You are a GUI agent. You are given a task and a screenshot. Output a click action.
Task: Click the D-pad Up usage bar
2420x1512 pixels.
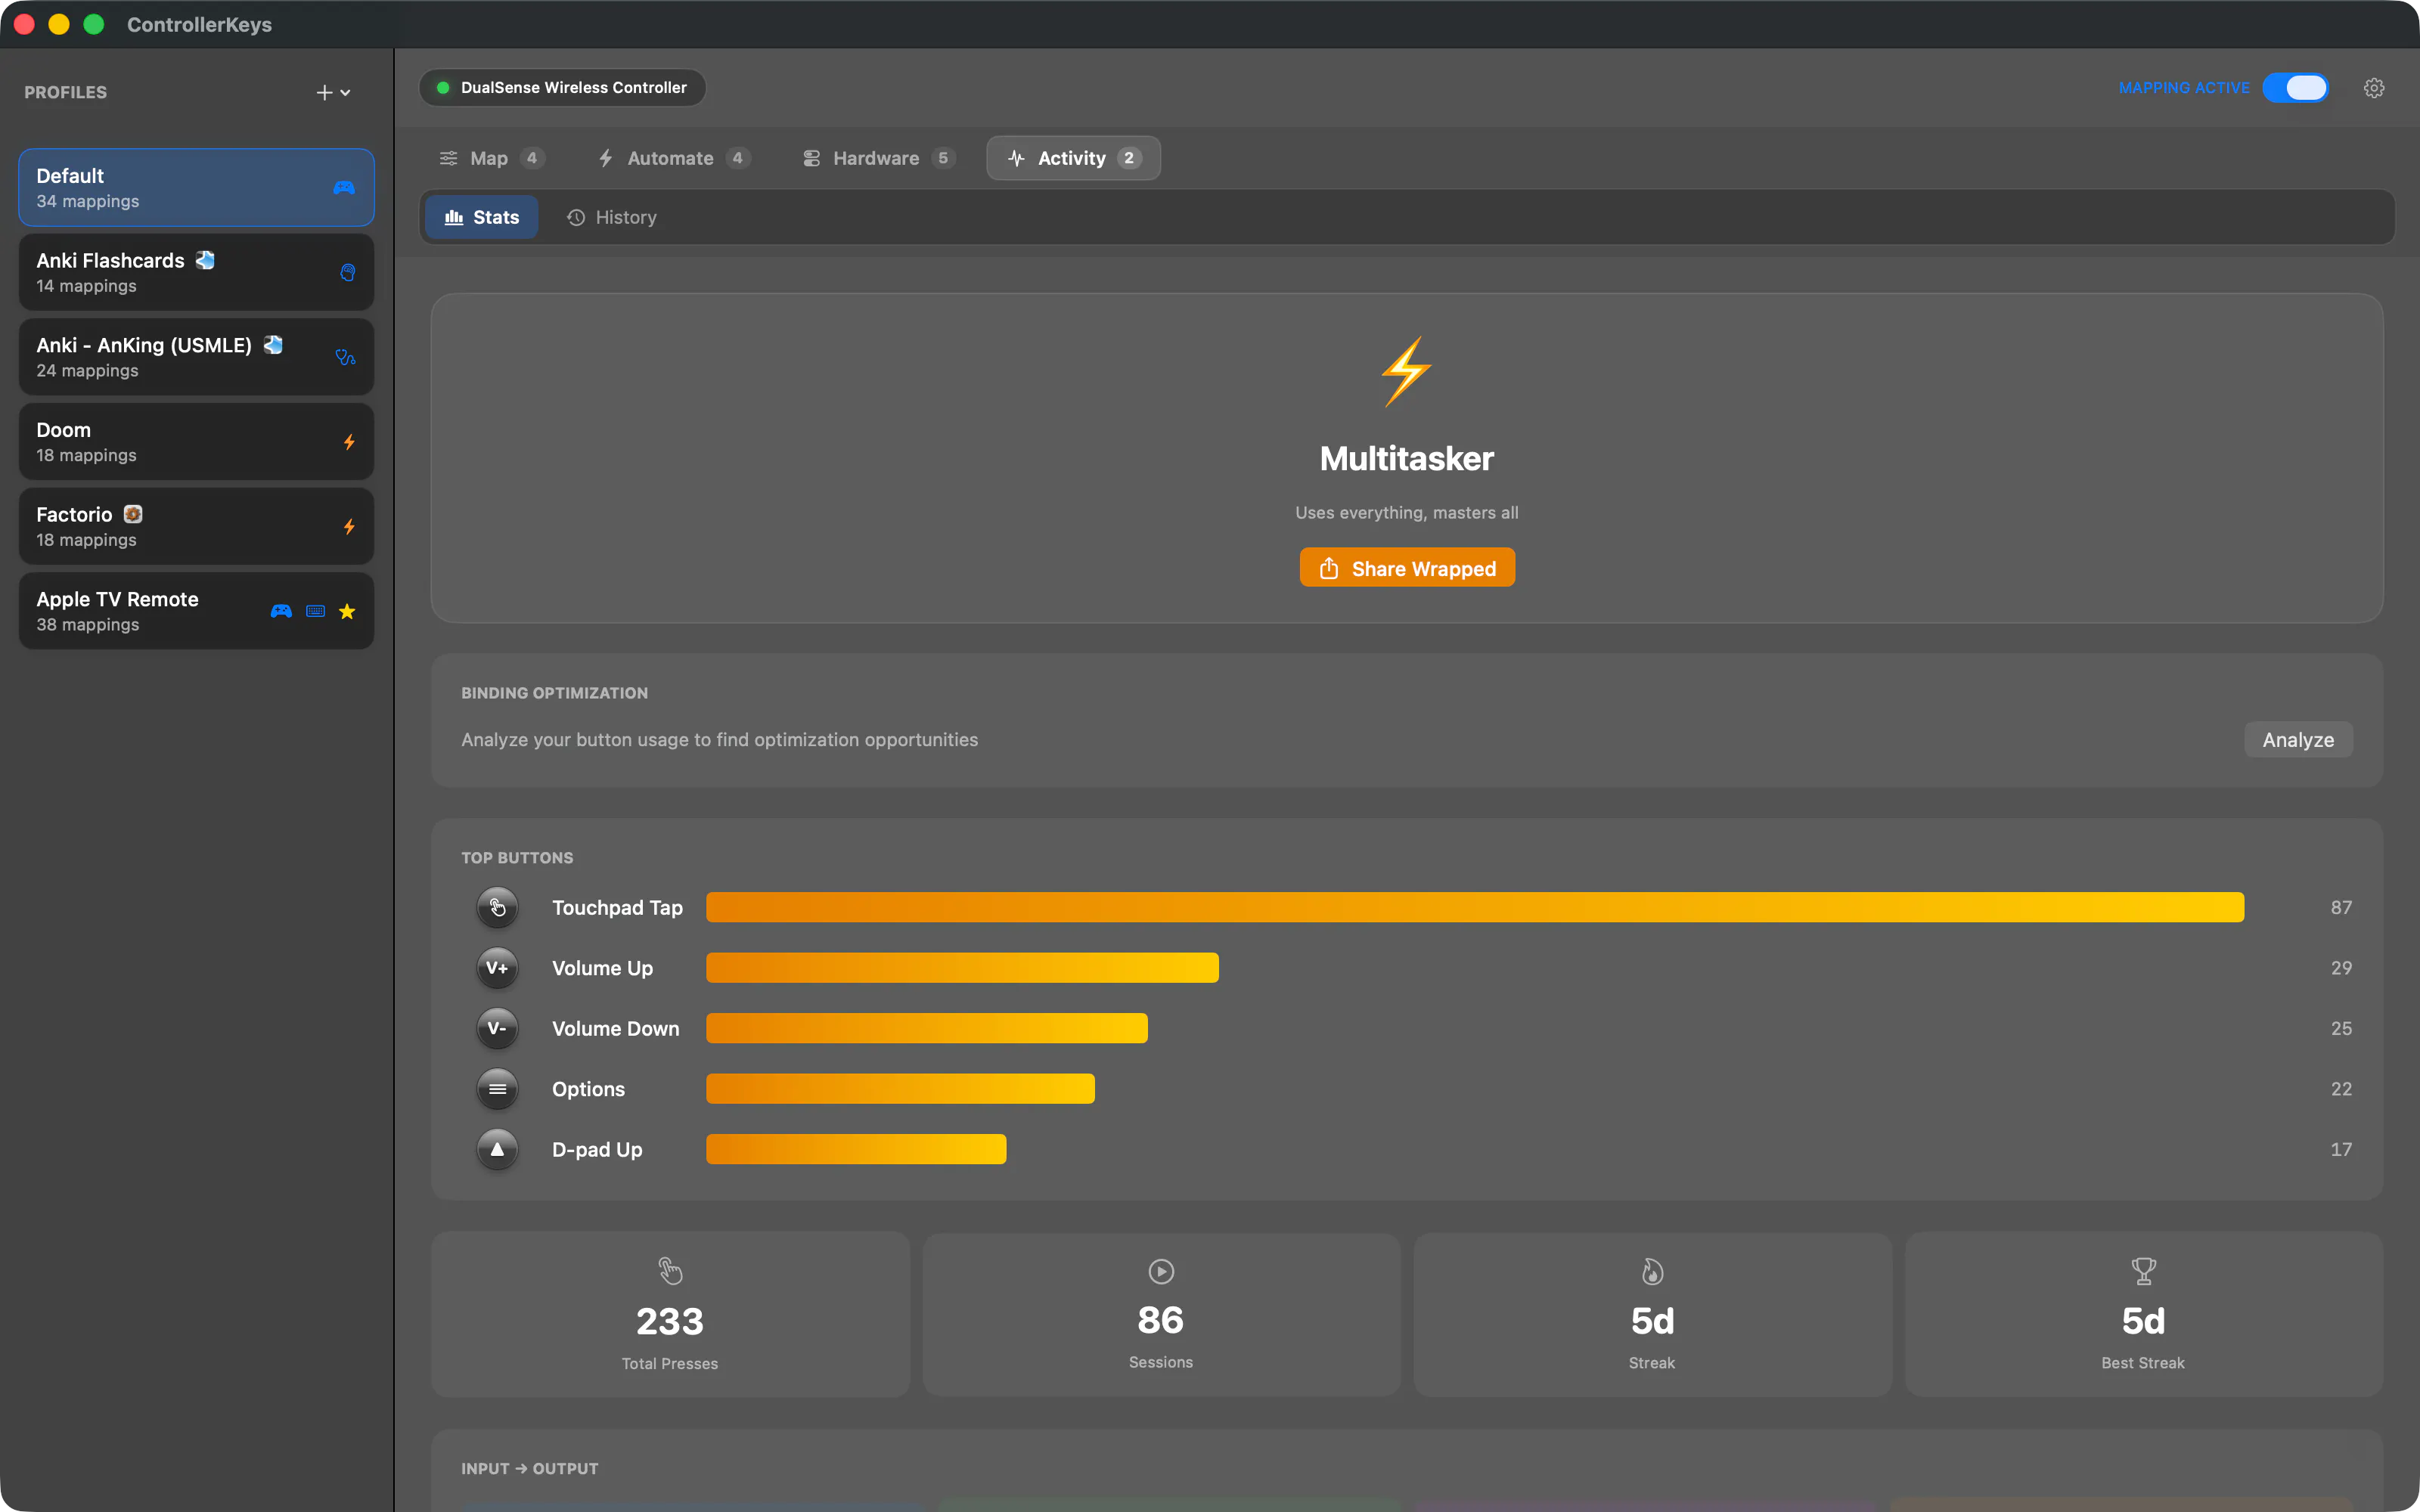click(856, 1149)
